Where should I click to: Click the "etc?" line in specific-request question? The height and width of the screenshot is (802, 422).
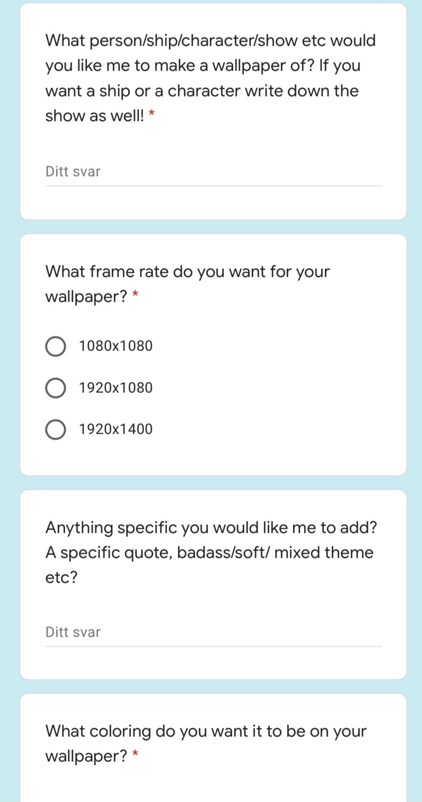click(61, 578)
